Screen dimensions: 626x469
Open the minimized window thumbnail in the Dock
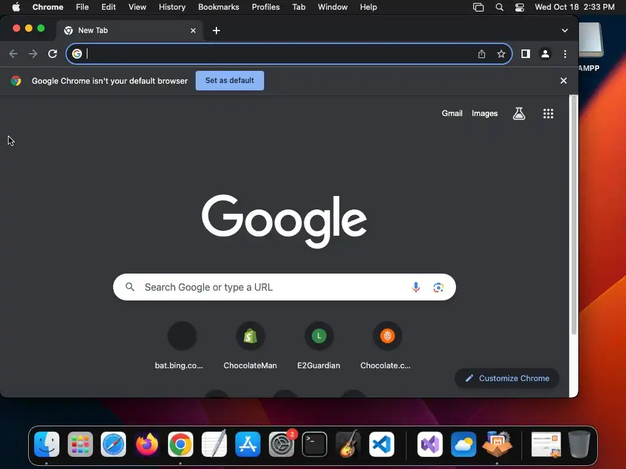[546, 444]
